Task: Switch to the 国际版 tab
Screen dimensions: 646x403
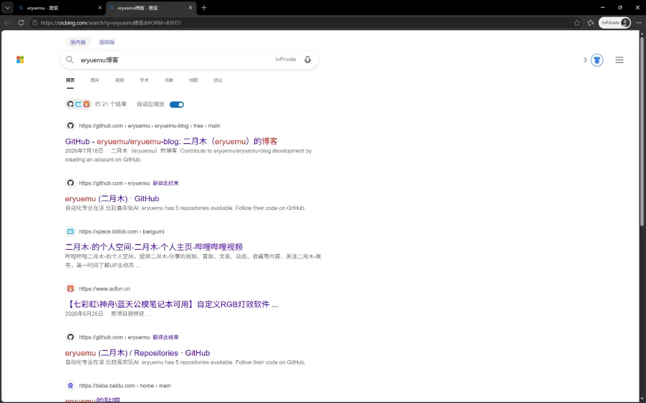Action: coord(107,42)
